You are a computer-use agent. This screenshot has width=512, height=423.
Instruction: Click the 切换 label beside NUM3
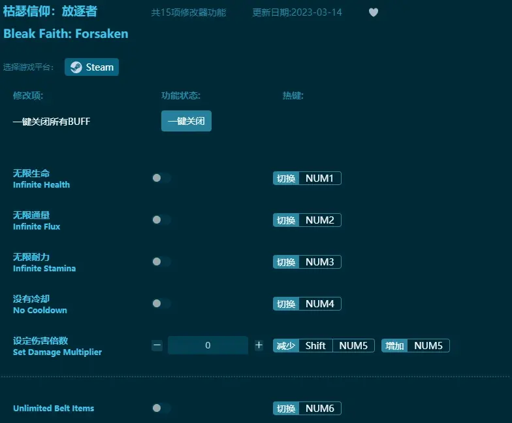[x=286, y=262]
